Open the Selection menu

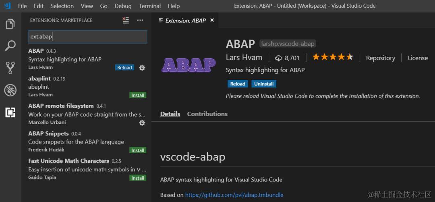[x=62, y=6]
